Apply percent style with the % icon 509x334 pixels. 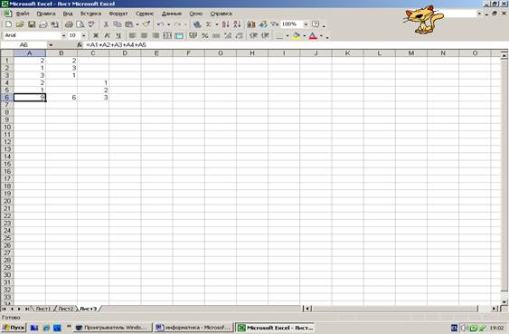pos(205,35)
